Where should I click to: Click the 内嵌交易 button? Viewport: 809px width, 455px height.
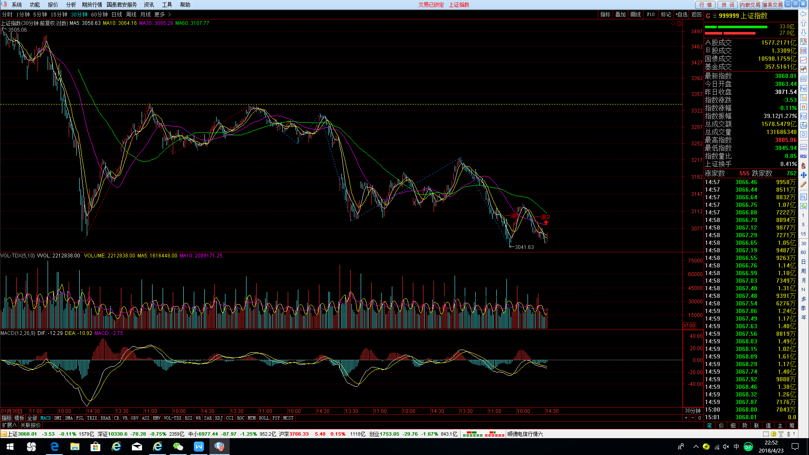(750, 5)
